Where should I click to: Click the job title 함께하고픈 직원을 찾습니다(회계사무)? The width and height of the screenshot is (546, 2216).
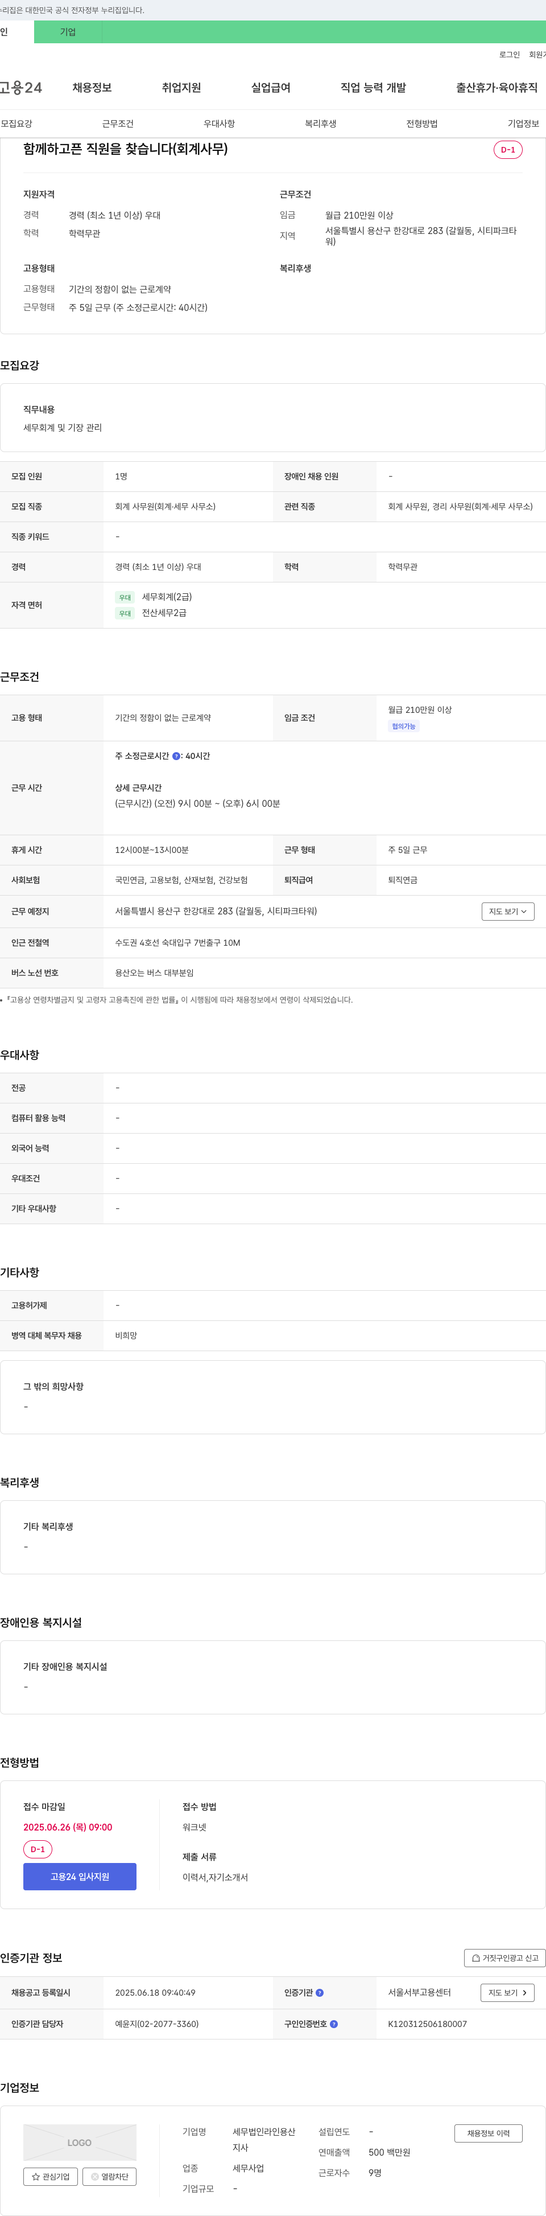click(126, 149)
